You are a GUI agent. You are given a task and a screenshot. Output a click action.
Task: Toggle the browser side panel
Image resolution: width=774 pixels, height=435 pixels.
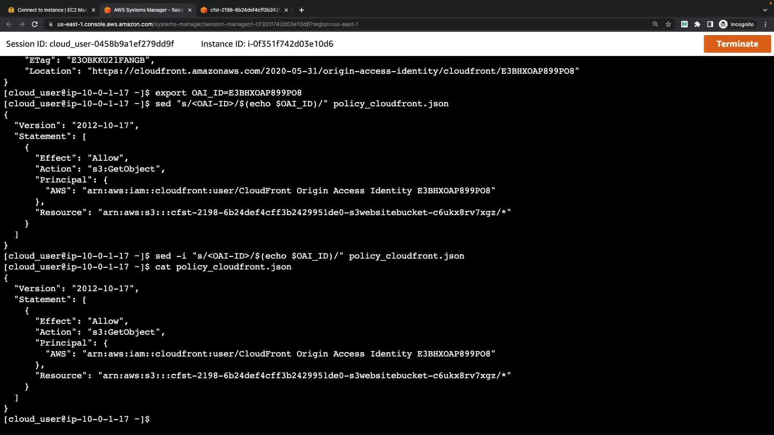tap(710, 24)
